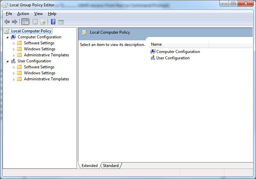Viewport: 256px width, 179px height.
Task: Select the User Configuration label in the tree
Action: point(34,61)
